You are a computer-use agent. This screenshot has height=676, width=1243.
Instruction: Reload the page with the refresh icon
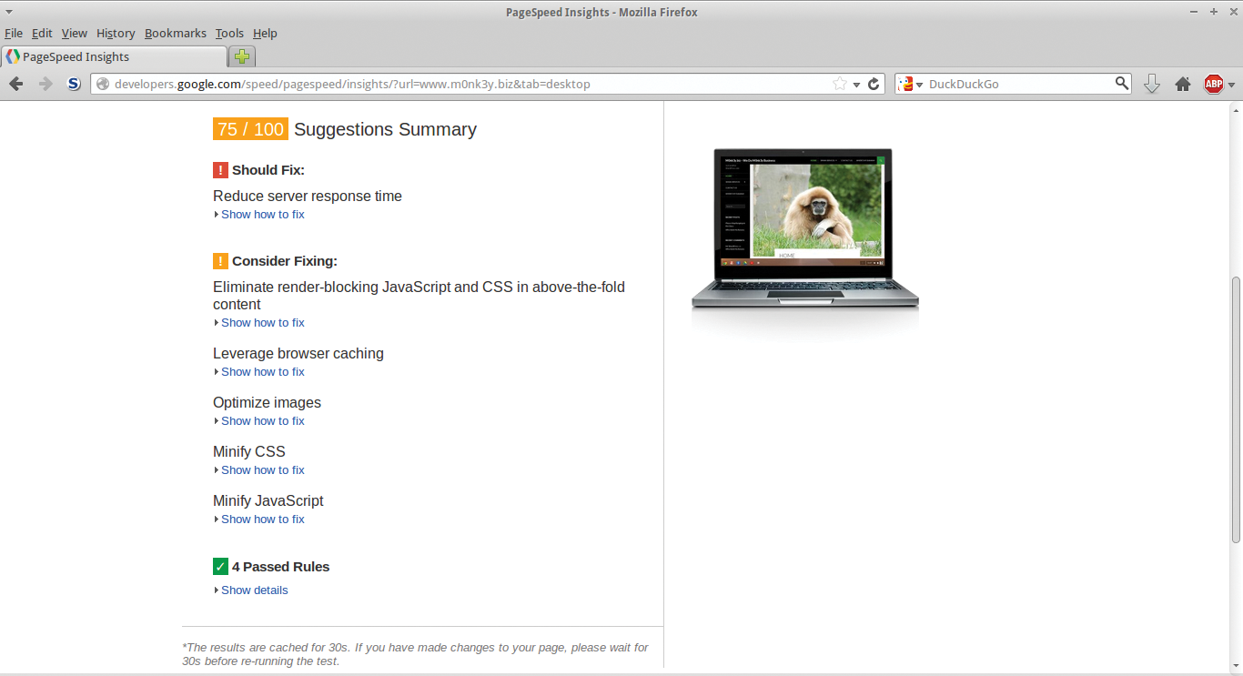pyautogui.click(x=874, y=84)
